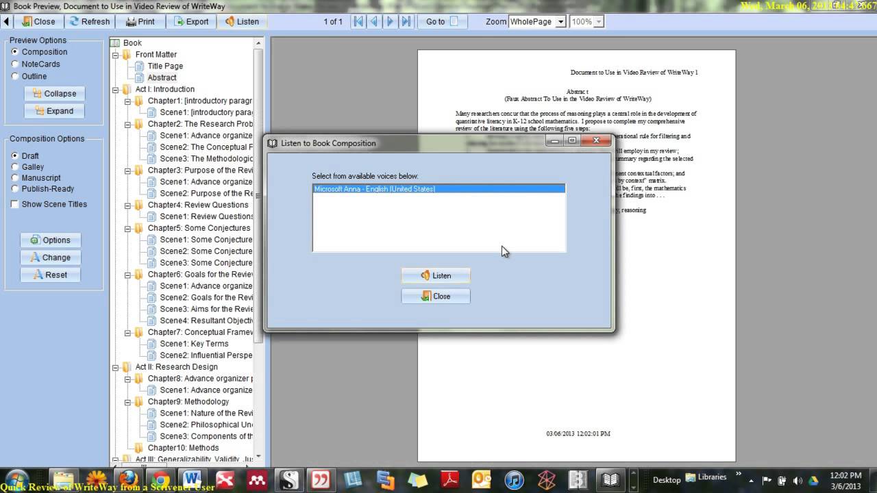Viewport: 877px width, 493px height.
Task: Collapse Chapter6: Goals for the Review node
Action: [x=128, y=275]
